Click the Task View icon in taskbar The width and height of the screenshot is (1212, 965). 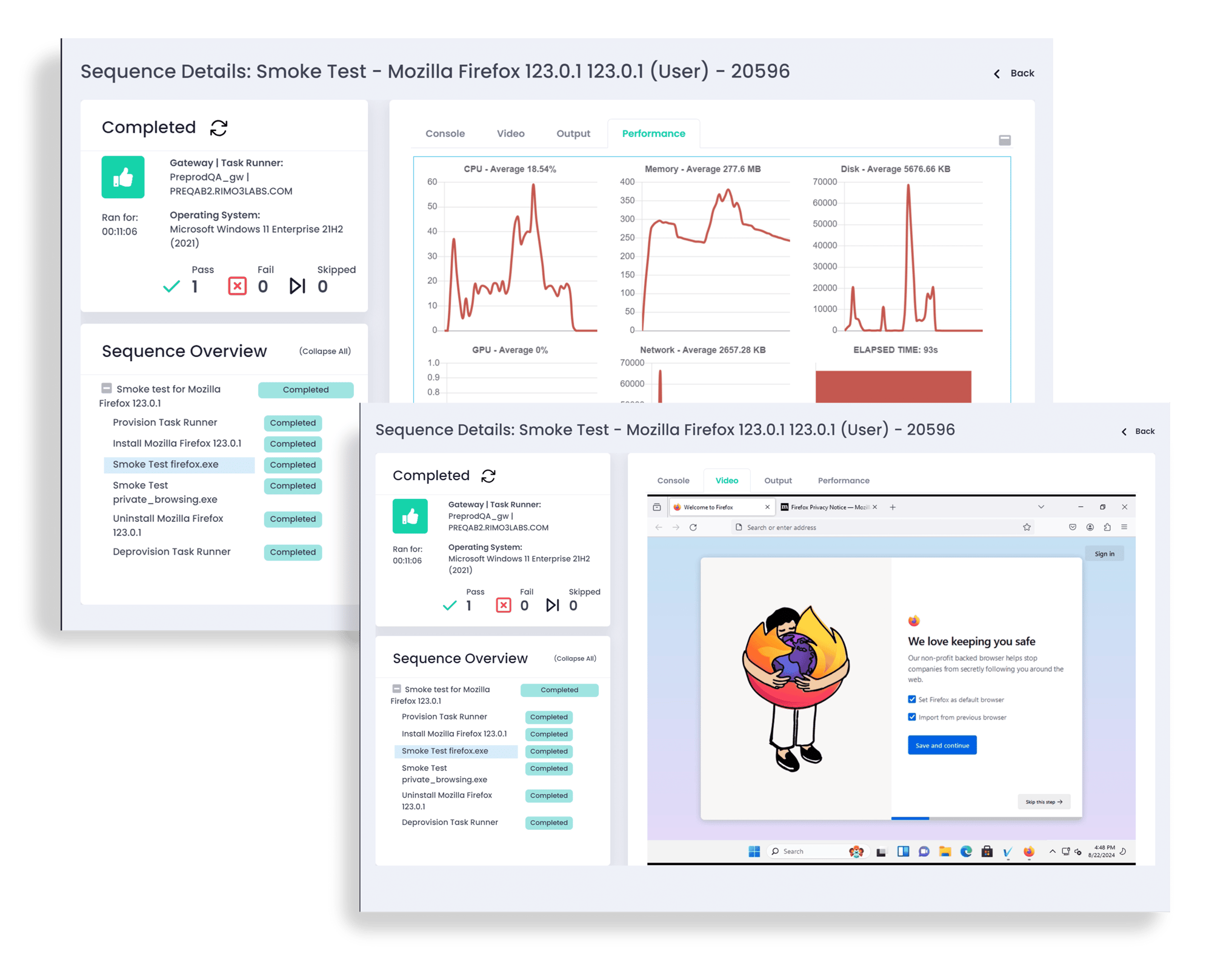point(881,852)
